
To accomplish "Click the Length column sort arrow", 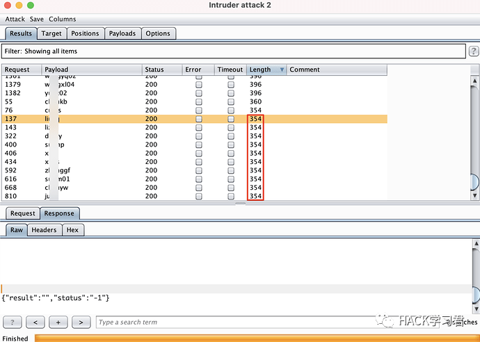I will [281, 70].
